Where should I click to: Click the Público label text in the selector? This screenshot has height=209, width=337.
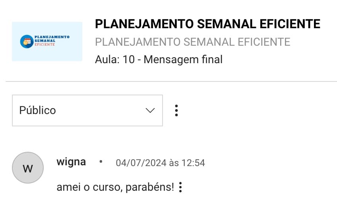37,110
